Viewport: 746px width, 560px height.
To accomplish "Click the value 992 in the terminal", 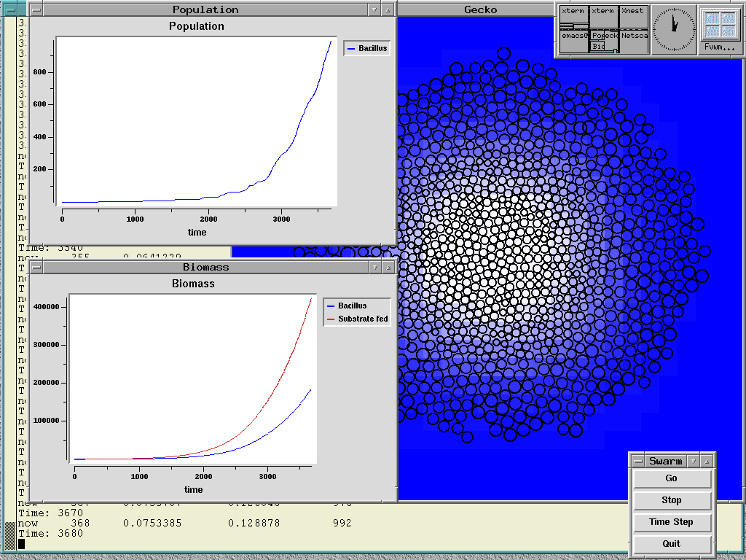I will 342,524.
